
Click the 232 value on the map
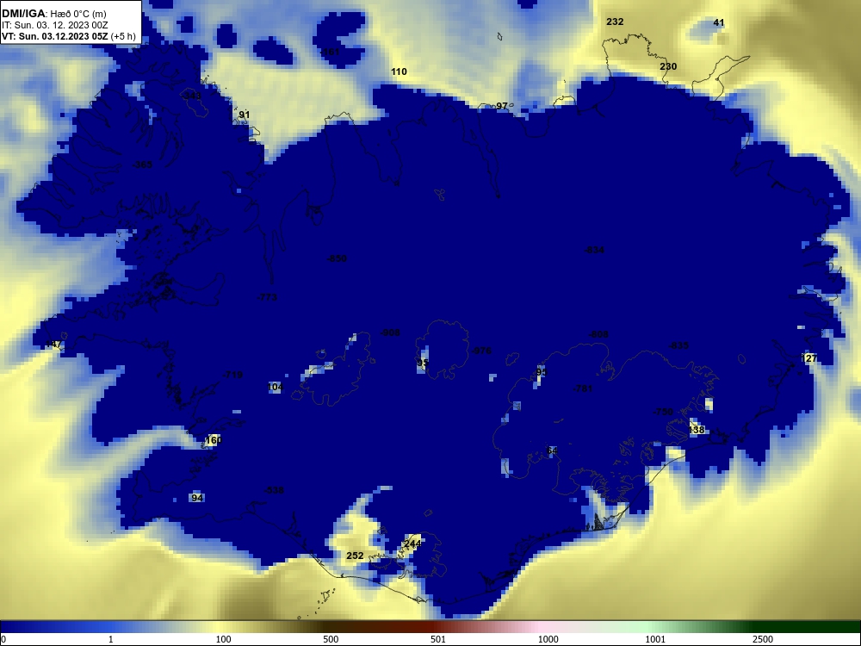pyautogui.click(x=615, y=22)
